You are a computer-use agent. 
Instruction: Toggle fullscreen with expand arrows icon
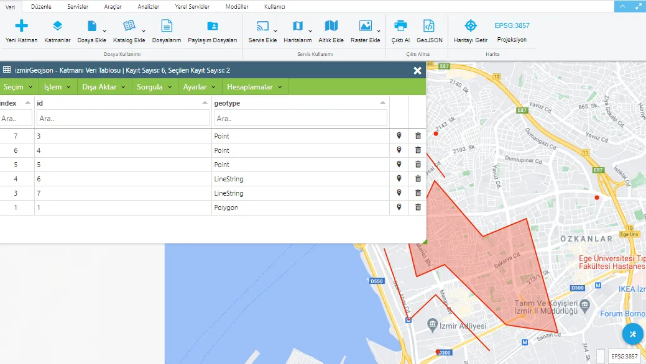(x=638, y=6)
